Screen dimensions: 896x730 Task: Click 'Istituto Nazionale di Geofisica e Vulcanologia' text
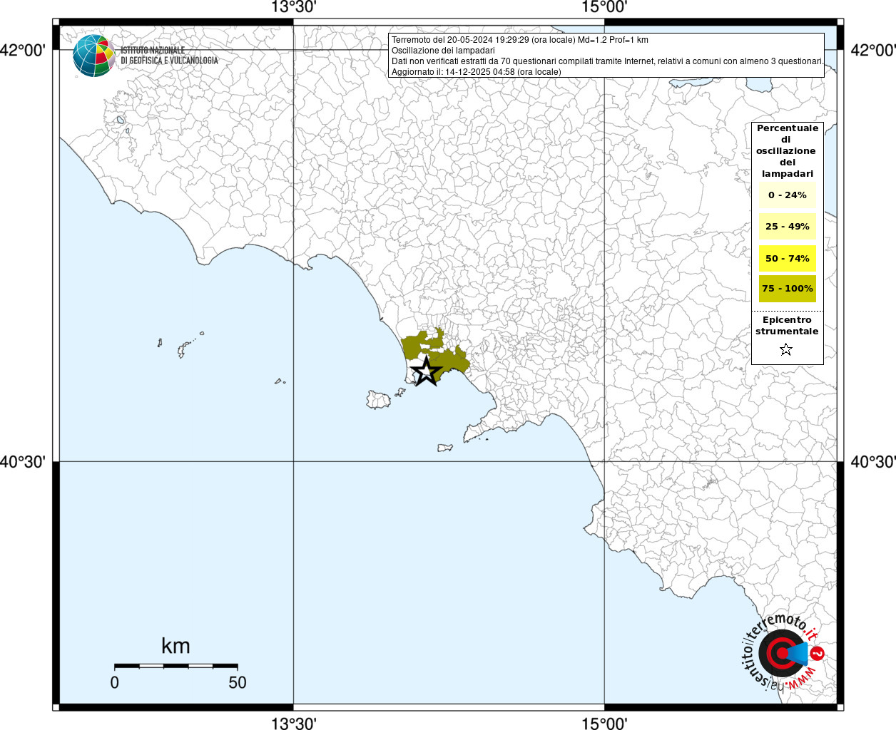[169, 56]
